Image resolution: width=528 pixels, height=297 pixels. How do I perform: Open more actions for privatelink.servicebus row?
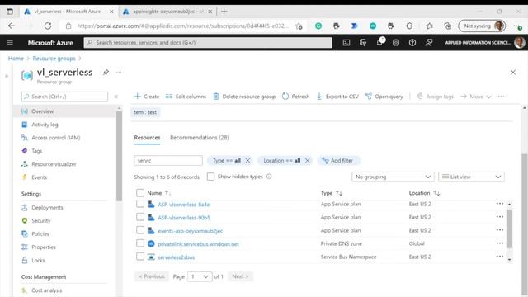500,243
